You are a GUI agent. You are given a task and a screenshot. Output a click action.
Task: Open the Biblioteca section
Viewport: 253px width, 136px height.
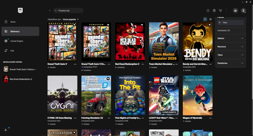(x=20, y=31)
